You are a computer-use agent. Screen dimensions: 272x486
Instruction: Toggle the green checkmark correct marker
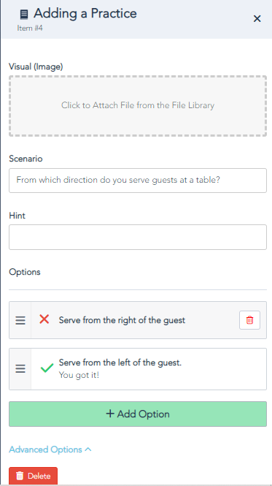(47, 368)
